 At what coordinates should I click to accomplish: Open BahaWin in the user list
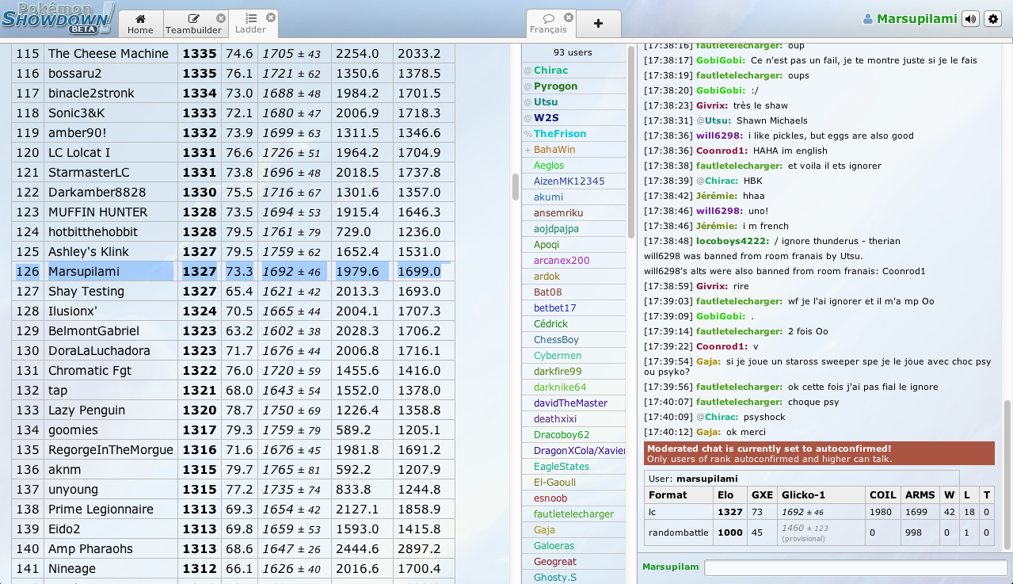[x=574, y=150]
